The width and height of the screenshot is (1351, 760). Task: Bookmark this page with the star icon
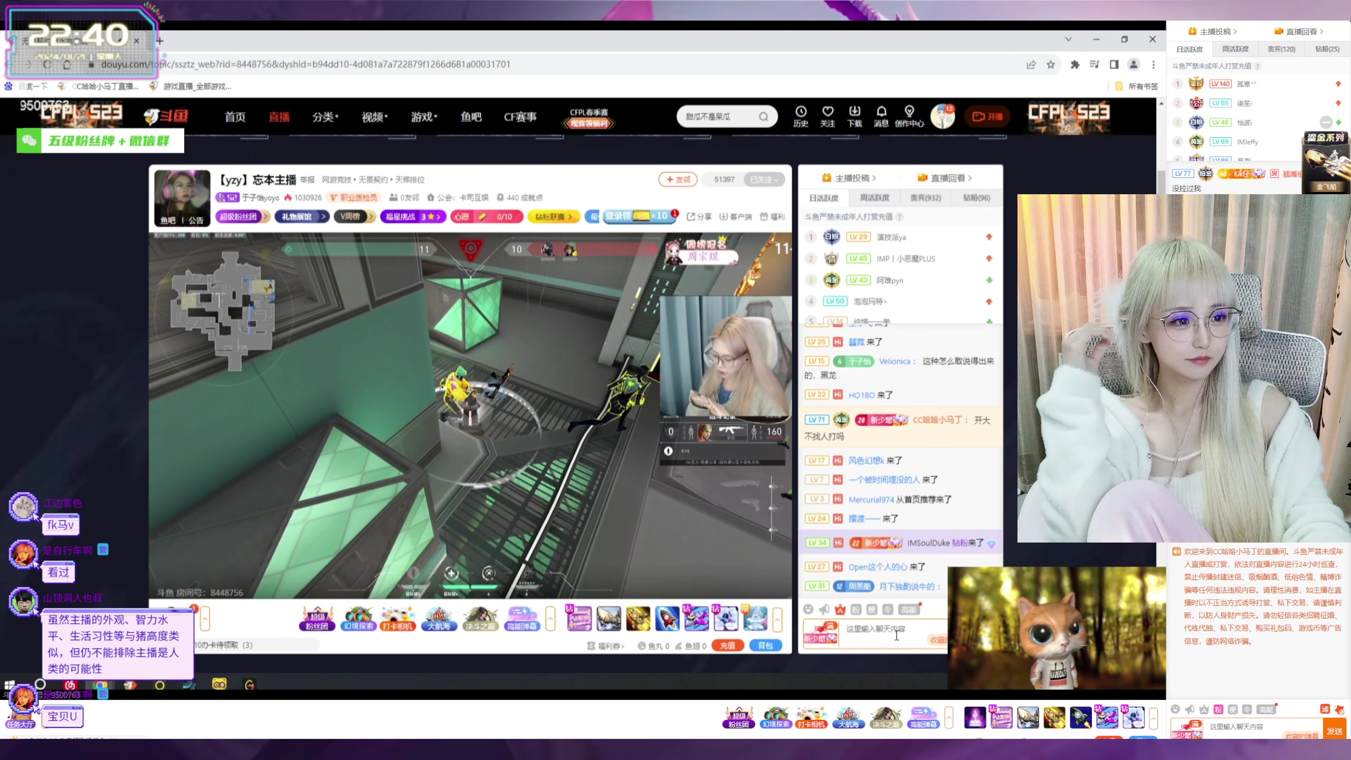click(1051, 64)
